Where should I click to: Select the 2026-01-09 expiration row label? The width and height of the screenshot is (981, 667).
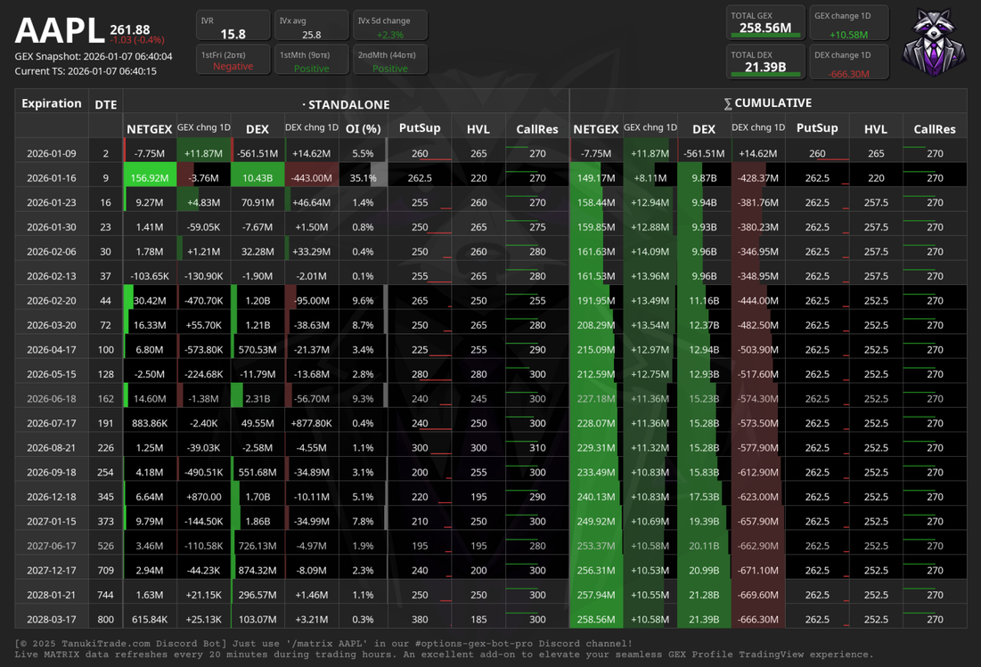(52, 153)
